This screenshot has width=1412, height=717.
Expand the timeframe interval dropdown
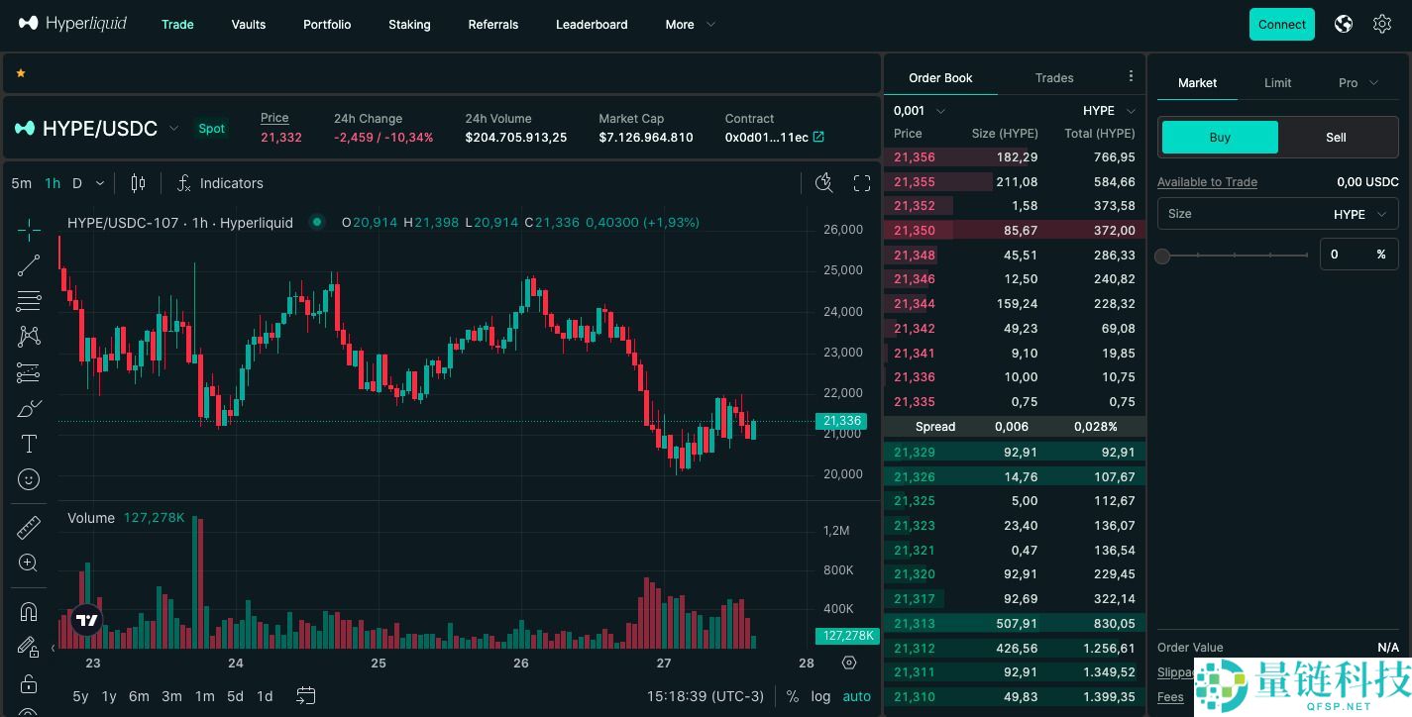point(100,183)
